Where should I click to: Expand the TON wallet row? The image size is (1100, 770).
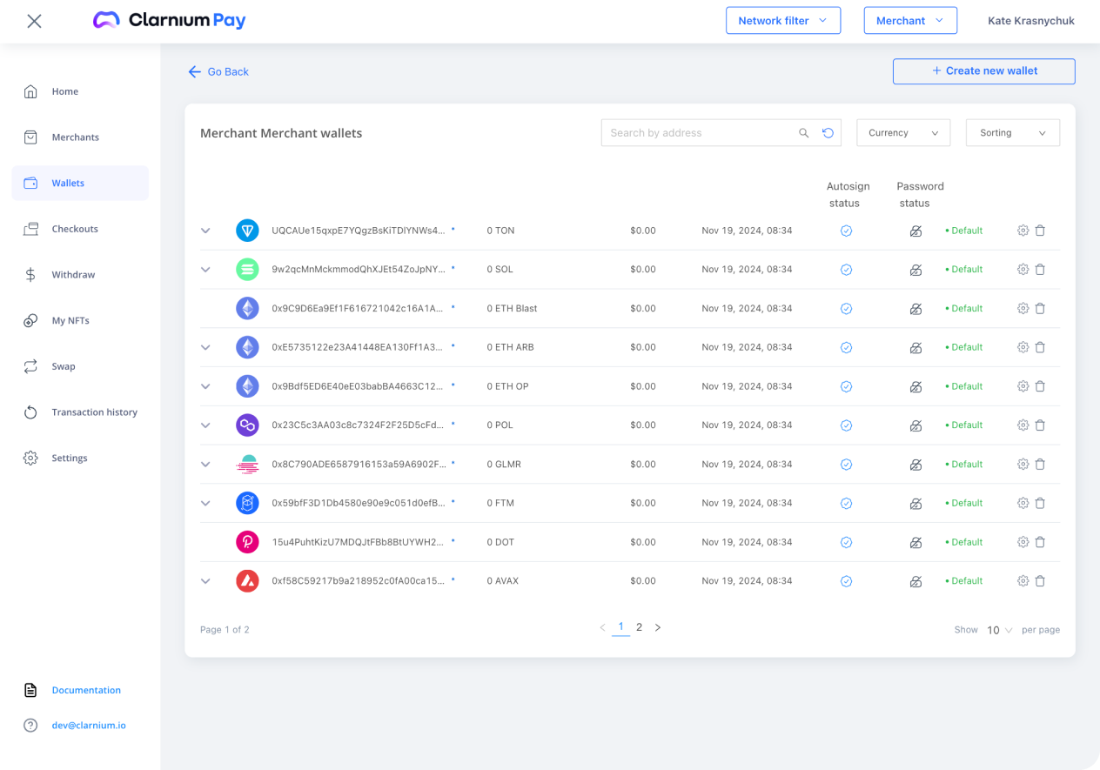pos(205,231)
